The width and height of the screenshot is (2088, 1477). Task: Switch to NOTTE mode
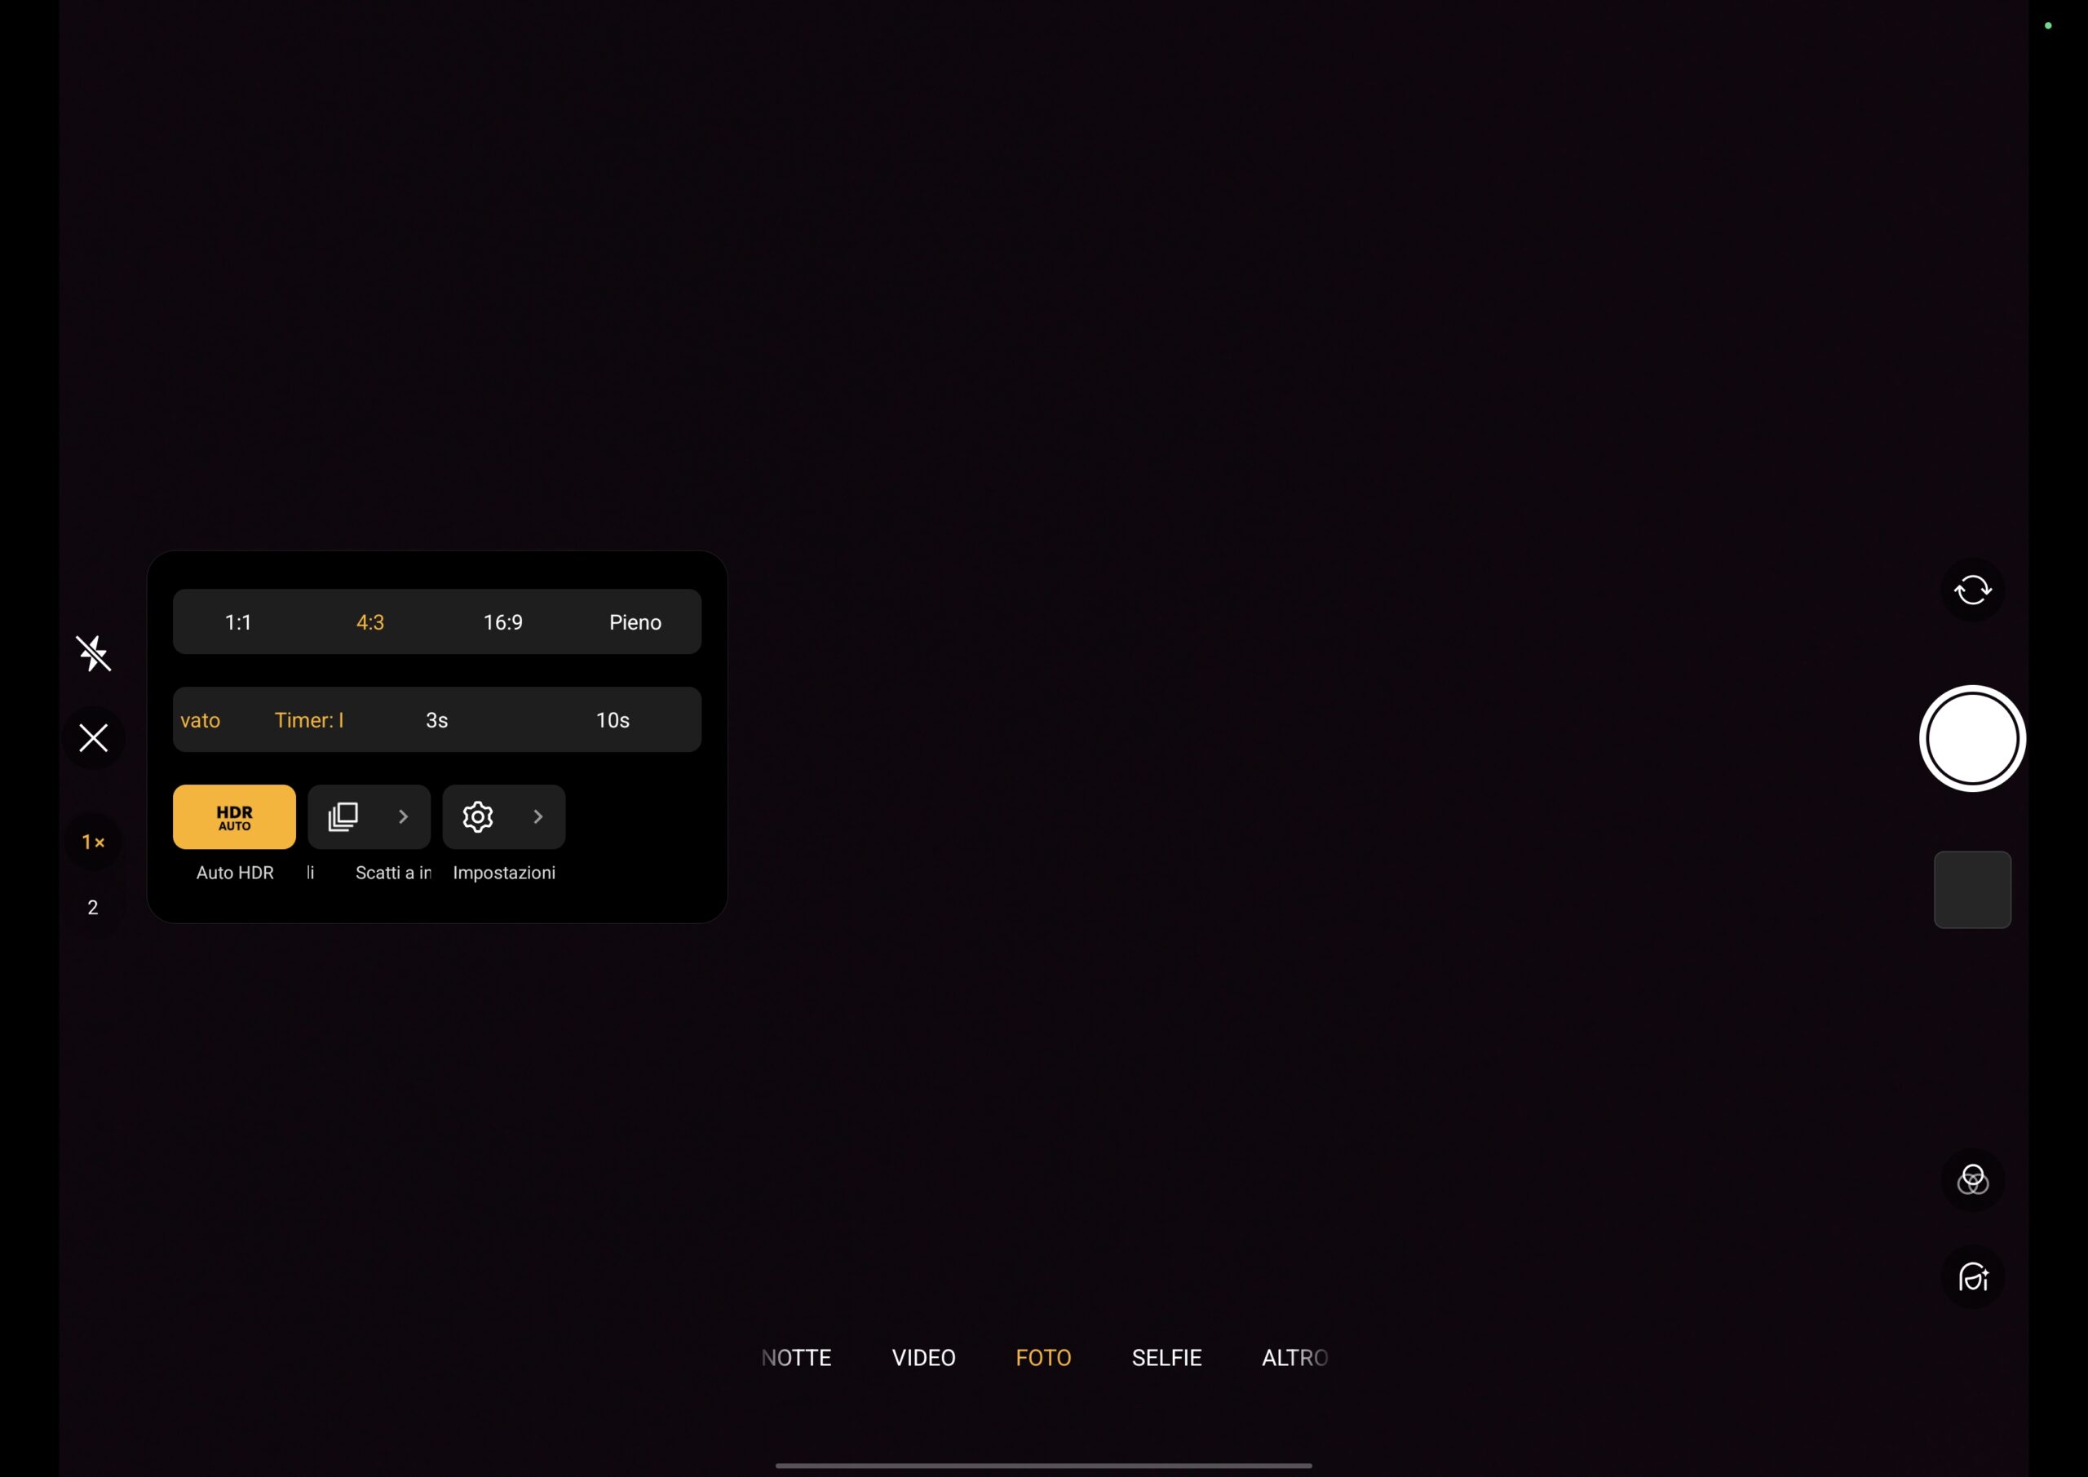[x=796, y=1358]
